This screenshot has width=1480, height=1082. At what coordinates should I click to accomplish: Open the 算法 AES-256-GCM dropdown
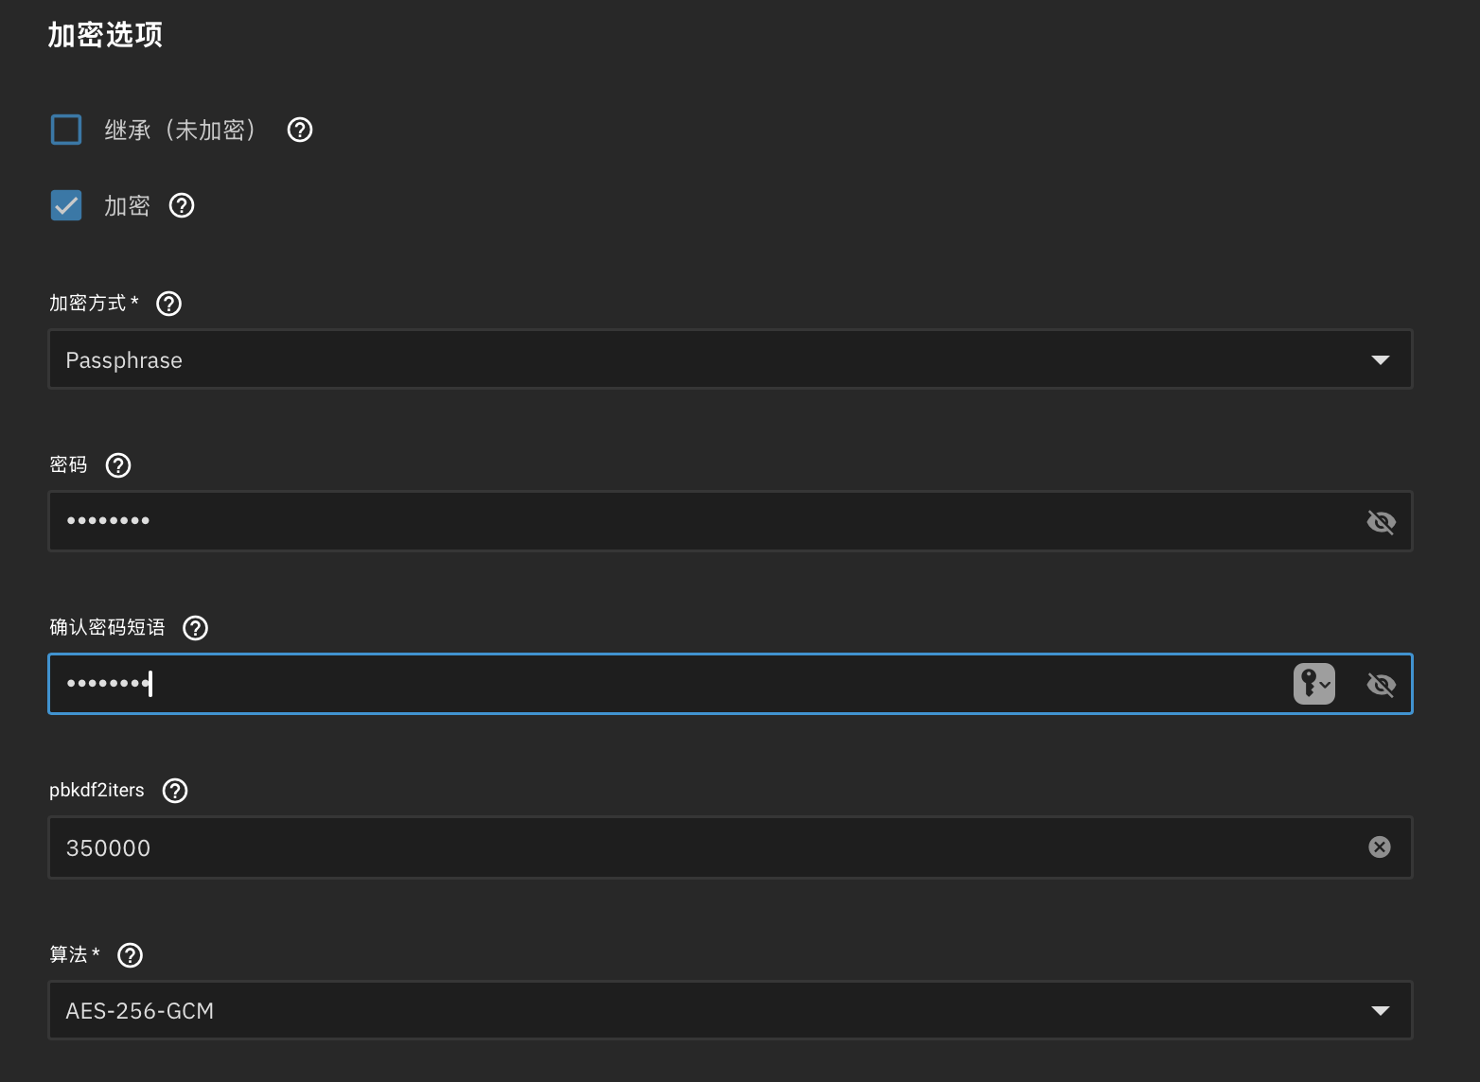click(x=1379, y=1010)
